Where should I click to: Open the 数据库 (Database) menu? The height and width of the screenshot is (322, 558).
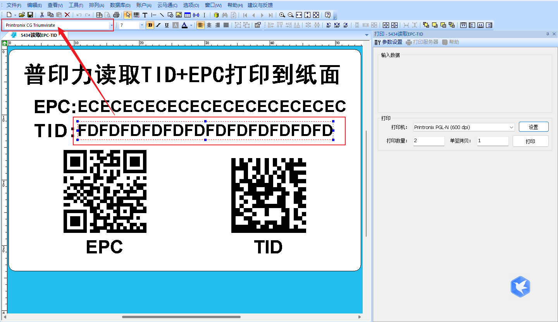[x=120, y=5]
